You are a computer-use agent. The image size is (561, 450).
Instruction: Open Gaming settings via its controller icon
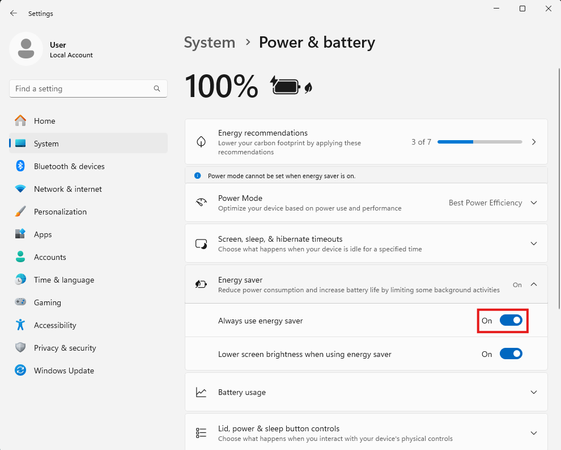19,302
